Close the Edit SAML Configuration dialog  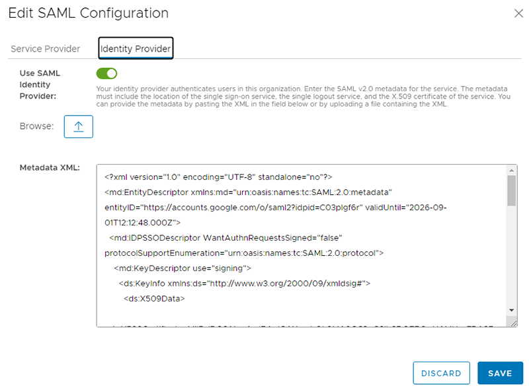[x=518, y=13]
